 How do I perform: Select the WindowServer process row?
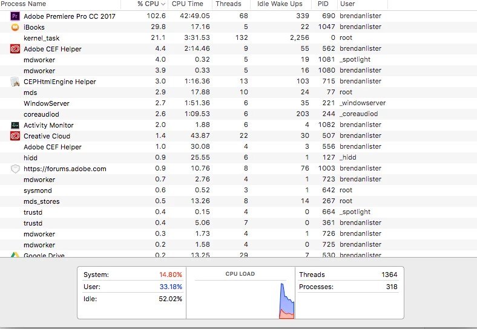coord(238,103)
